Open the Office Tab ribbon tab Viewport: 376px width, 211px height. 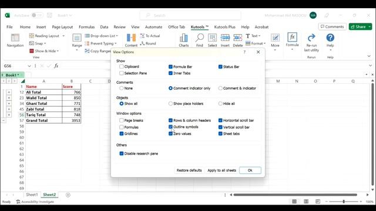[176, 27]
